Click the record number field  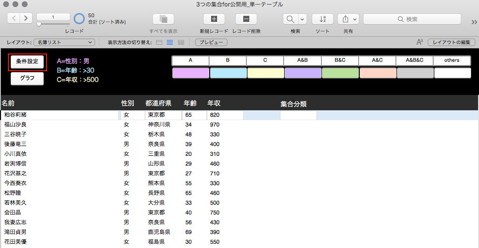click(53, 17)
